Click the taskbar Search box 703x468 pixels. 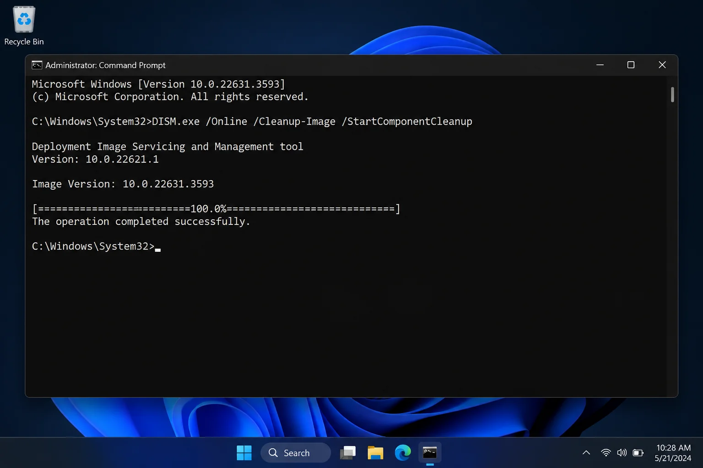click(296, 453)
